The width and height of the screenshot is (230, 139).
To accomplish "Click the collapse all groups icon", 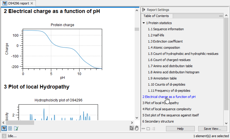I will point(143,129).
